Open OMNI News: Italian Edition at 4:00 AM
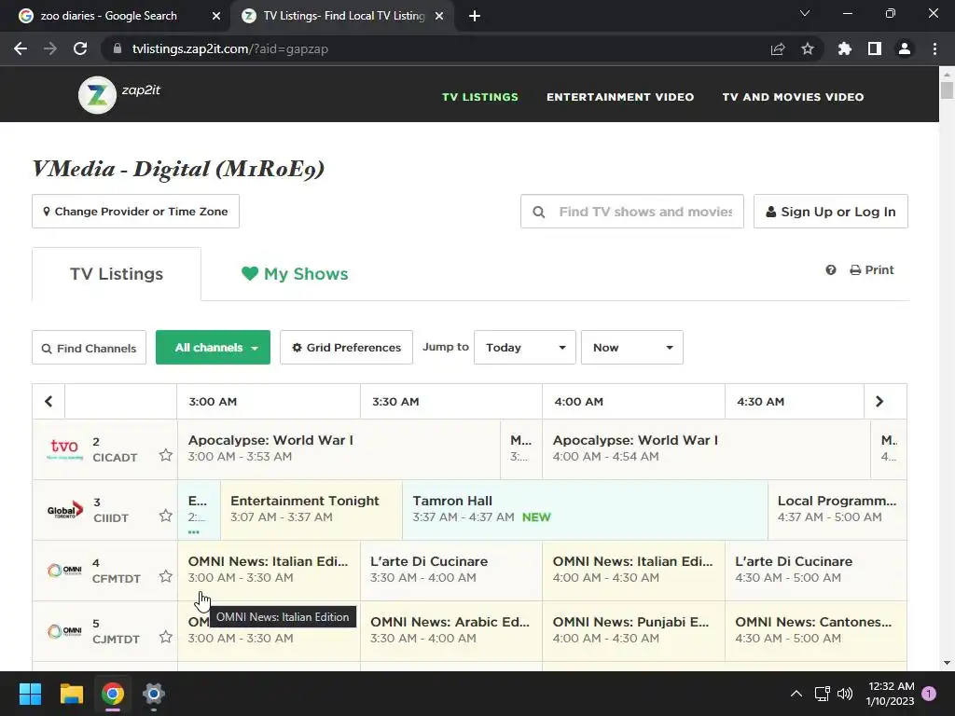The image size is (955, 716). [633, 570]
